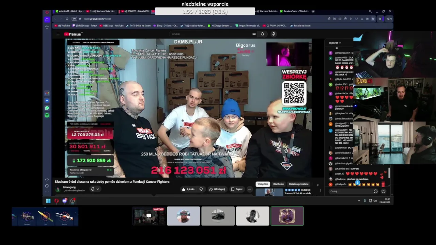
Task: Open YouTube hamburger guide menu
Action: pyautogui.click(x=58, y=34)
